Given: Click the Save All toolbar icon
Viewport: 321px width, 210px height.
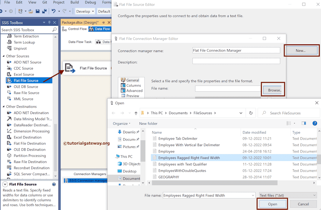Looking at the screenshot, I should [44, 11].
